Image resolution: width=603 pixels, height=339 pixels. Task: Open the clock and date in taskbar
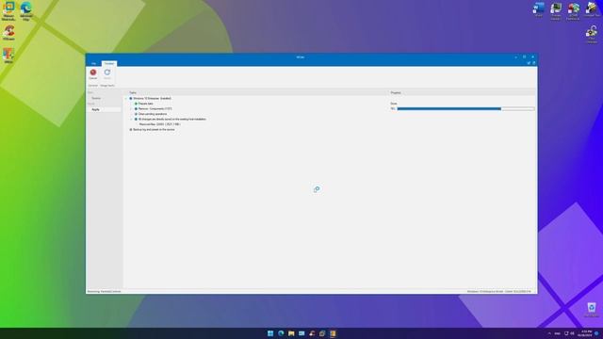pyautogui.click(x=586, y=333)
